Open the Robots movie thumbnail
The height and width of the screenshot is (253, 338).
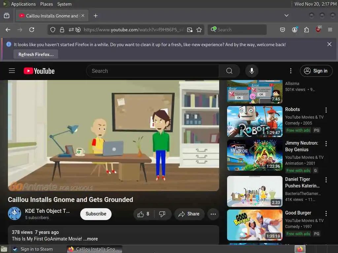pos(254,122)
